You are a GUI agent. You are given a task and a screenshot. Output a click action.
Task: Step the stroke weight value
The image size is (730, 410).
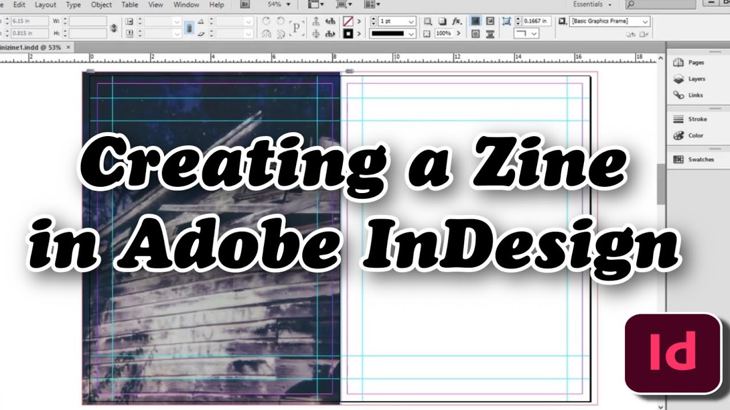[x=374, y=21]
